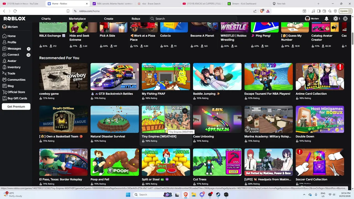The height and width of the screenshot is (199, 354).
Task: Click view site information icon by URL
Action: [75, 11]
